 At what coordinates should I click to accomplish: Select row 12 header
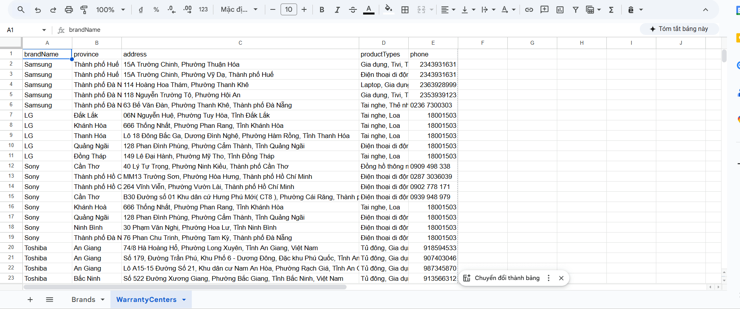[x=11, y=166]
